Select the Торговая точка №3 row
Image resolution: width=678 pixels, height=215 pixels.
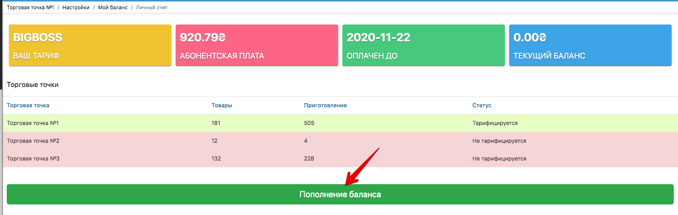tap(33, 159)
